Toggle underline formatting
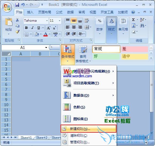Image resolution: width=155 pixels, height=146 pixels. [39, 28]
